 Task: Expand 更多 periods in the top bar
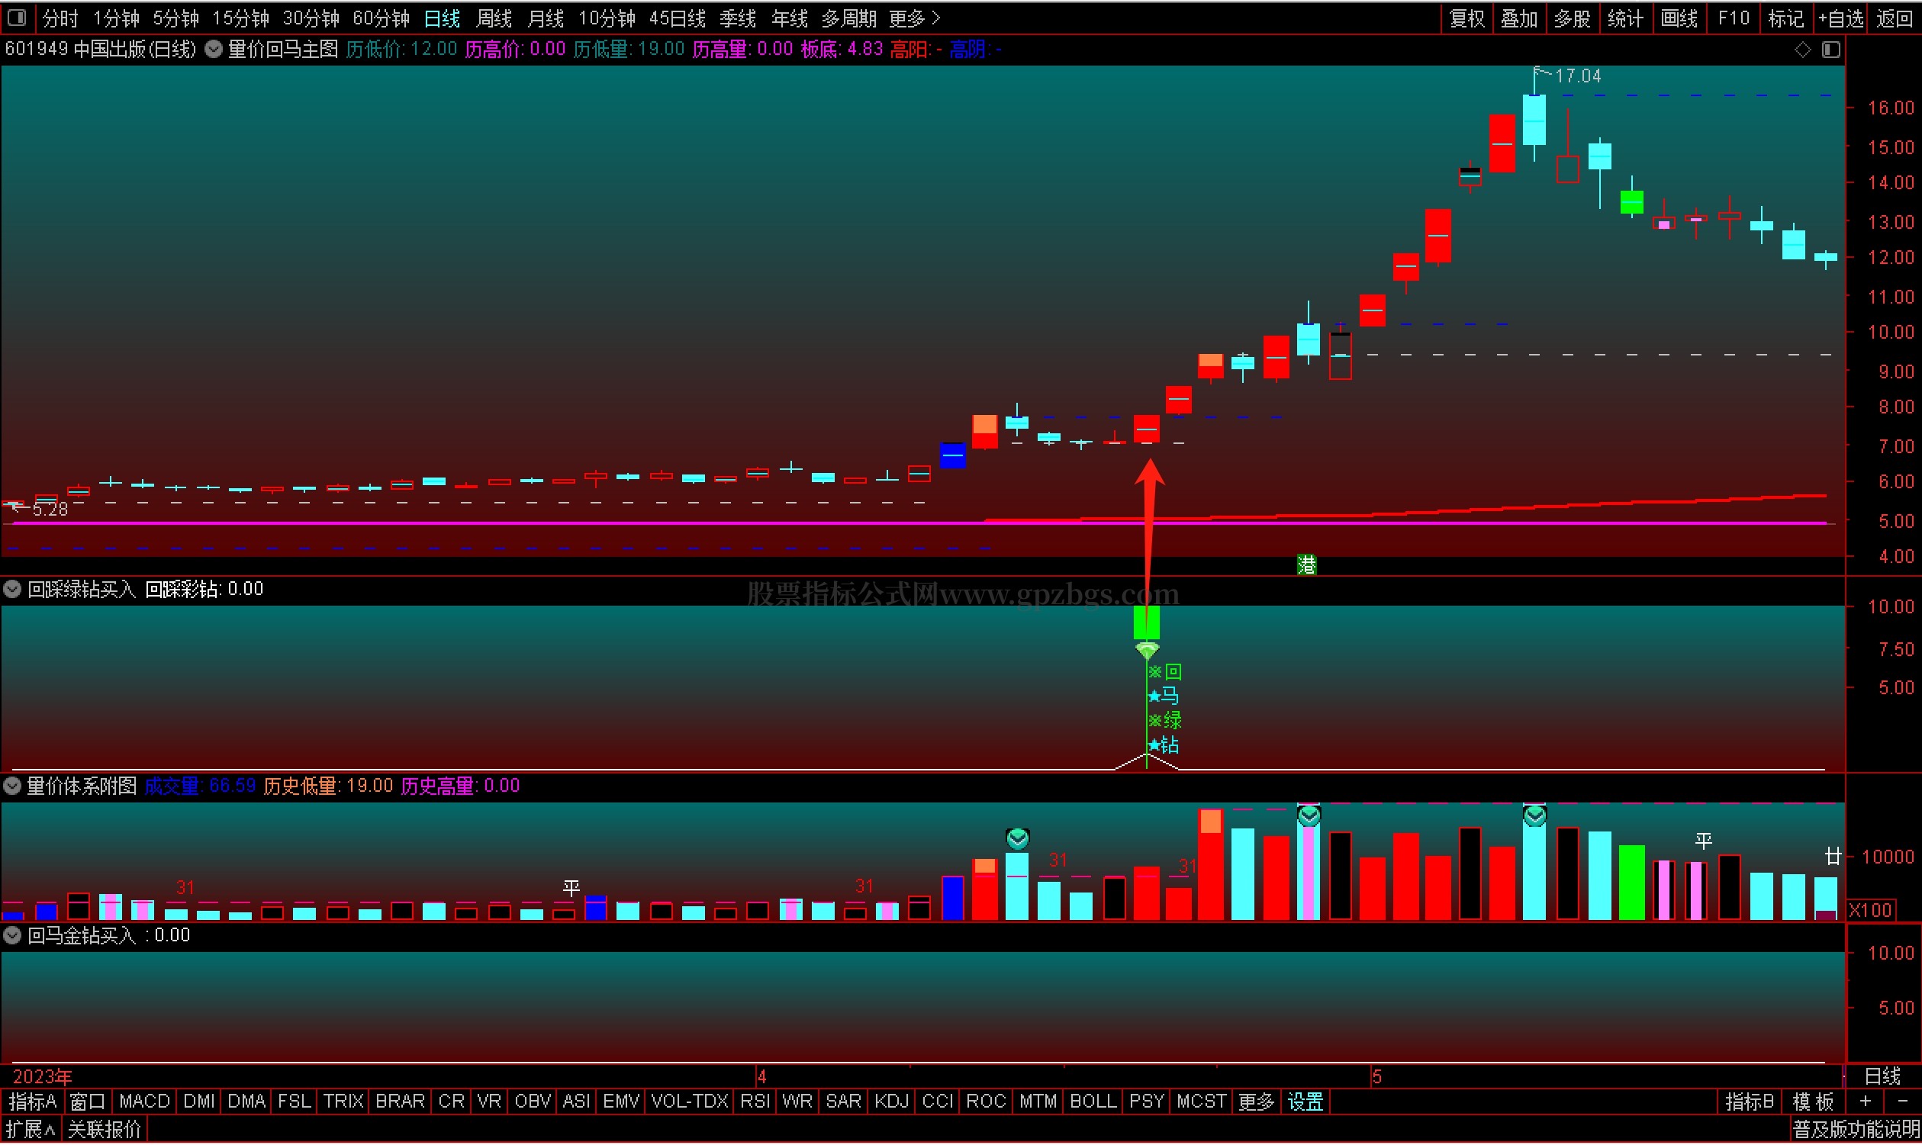(x=914, y=17)
